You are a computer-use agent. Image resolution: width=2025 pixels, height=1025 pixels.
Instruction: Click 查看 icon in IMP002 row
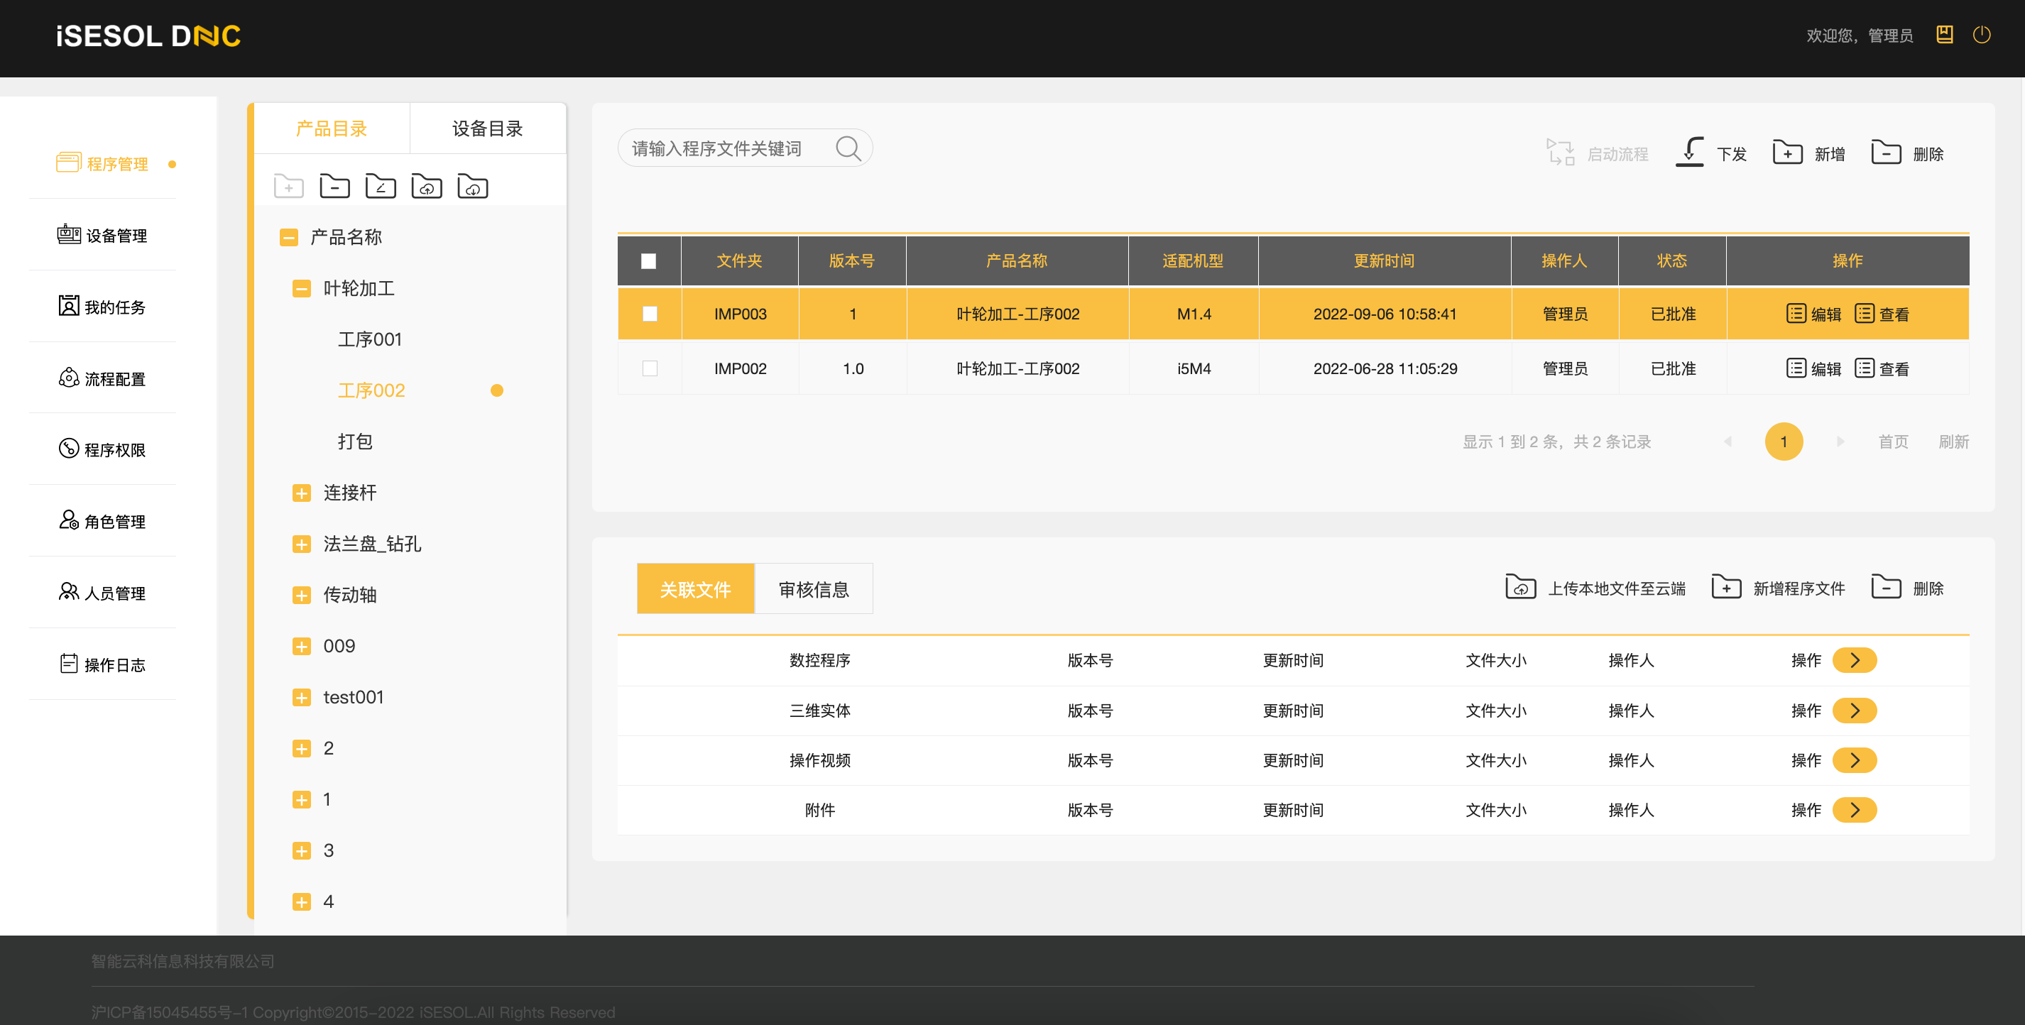point(1864,368)
